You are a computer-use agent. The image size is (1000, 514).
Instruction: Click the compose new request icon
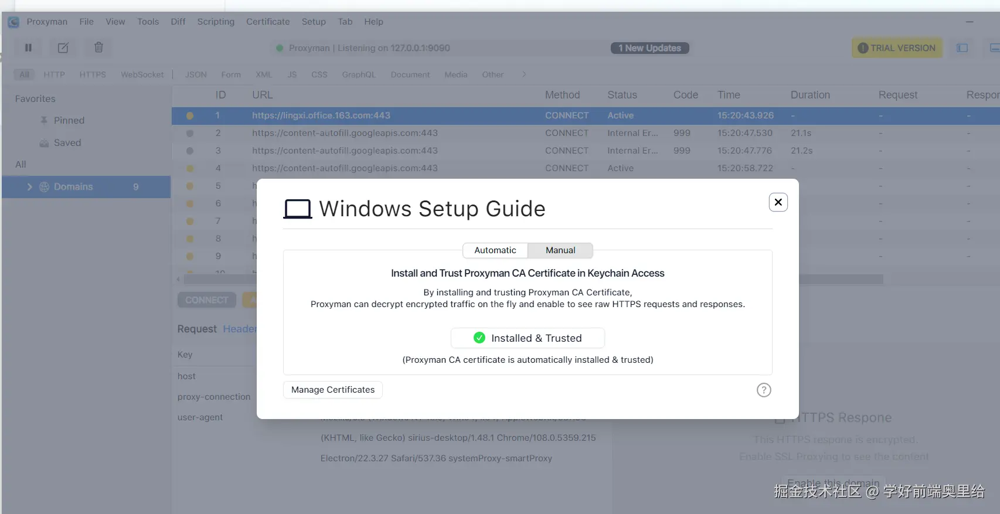coord(63,48)
